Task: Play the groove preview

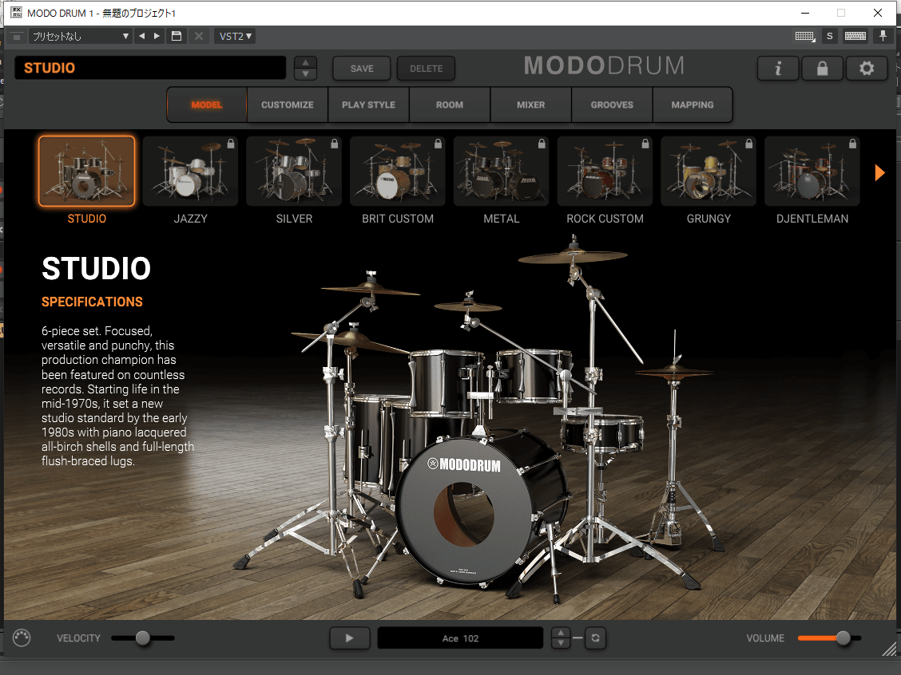Action: point(349,637)
